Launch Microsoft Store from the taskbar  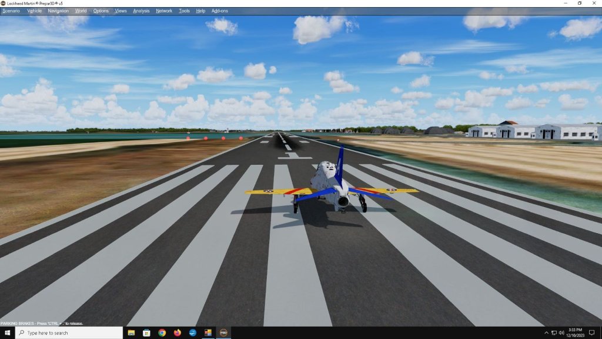coord(146,333)
